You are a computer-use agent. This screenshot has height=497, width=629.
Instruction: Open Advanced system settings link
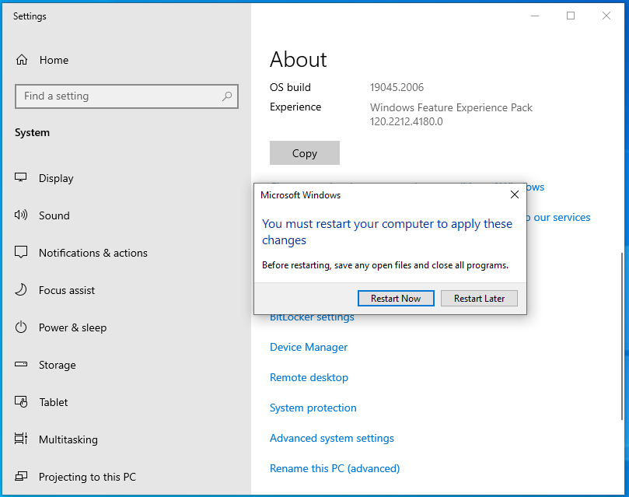click(x=331, y=438)
